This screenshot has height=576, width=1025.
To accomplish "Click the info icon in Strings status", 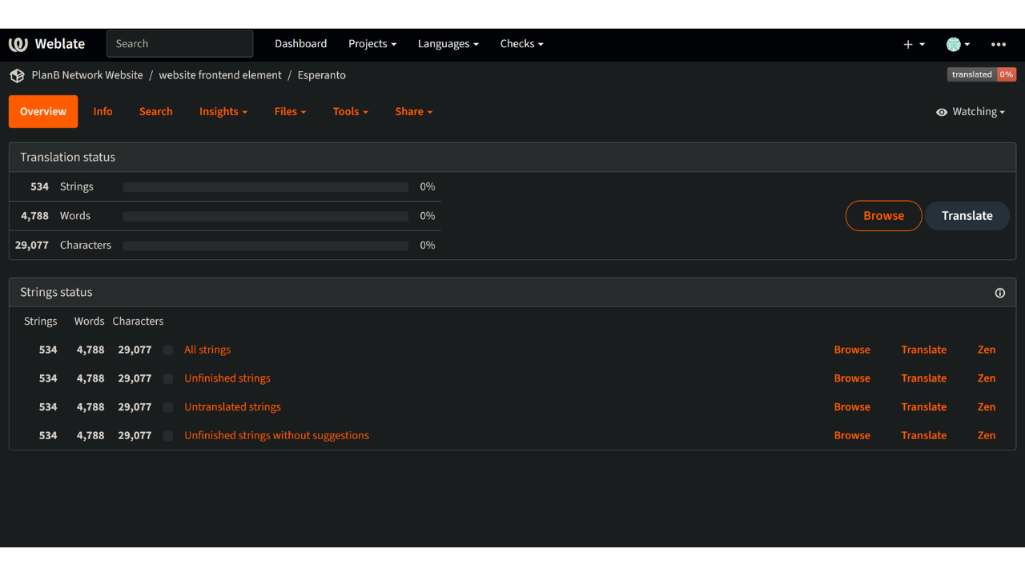I will (x=999, y=293).
